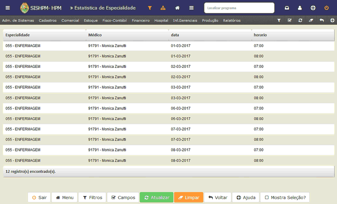Sort by the Especialidade column header

click(x=18, y=35)
